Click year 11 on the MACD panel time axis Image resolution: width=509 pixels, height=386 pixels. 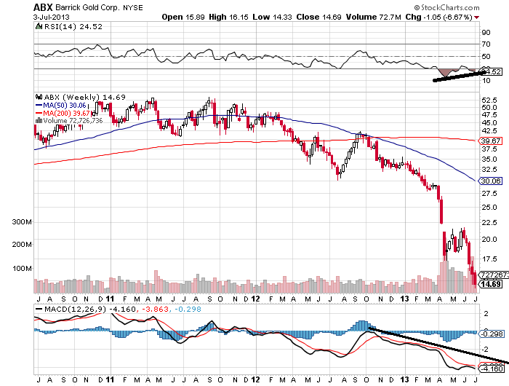pyautogui.click(x=110, y=380)
